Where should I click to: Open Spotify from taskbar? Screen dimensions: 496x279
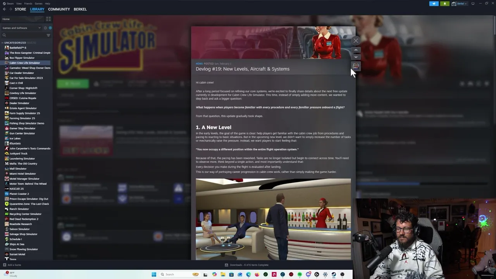pos(300,274)
